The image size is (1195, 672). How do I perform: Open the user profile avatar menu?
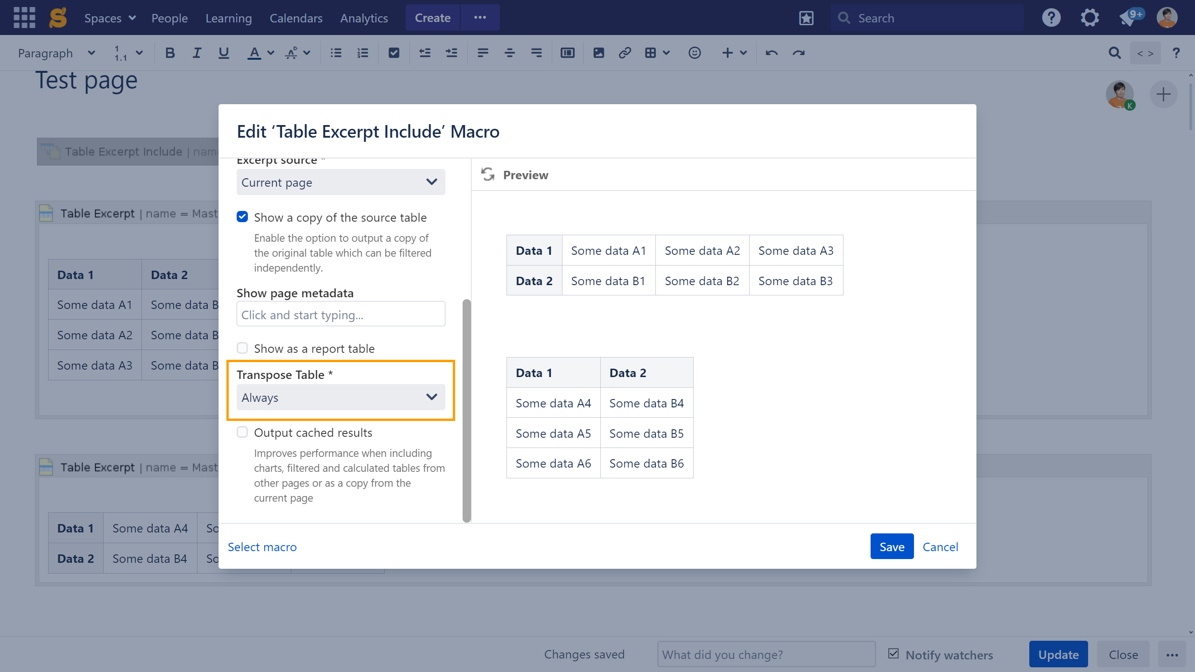pos(1167,18)
